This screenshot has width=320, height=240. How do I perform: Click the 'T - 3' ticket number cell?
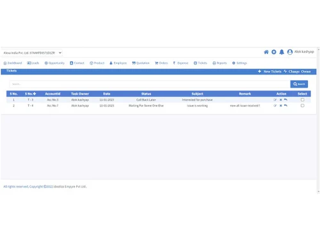31,100
